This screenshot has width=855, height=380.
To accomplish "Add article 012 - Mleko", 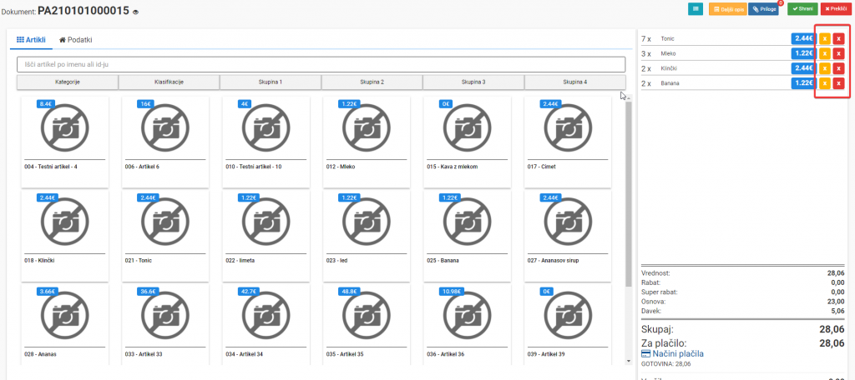I will (367, 142).
